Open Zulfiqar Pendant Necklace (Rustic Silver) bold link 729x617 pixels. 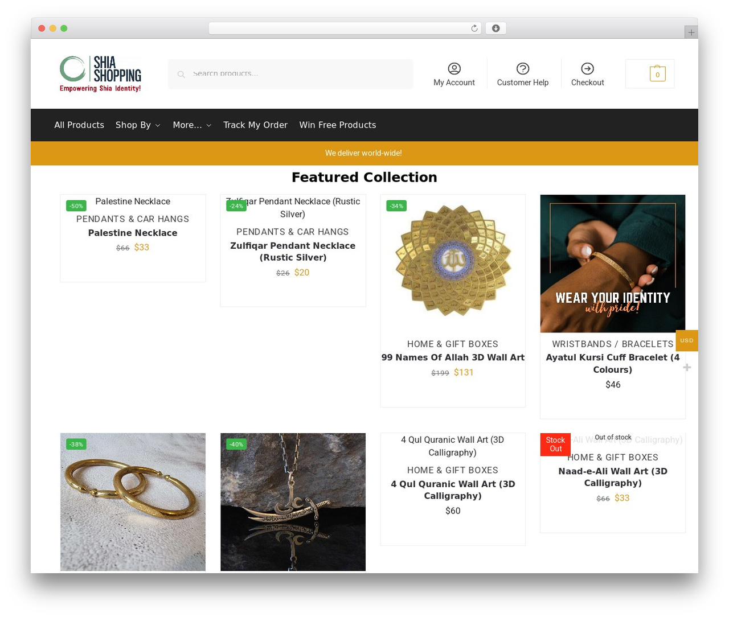[293, 252]
